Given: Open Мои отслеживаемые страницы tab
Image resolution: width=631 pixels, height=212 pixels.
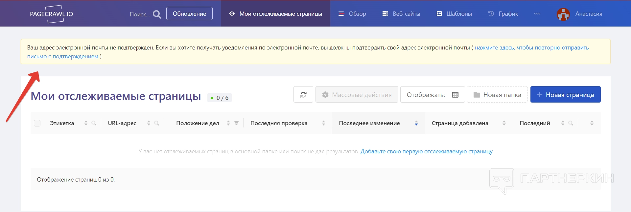Looking at the screenshot, I should point(275,14).
